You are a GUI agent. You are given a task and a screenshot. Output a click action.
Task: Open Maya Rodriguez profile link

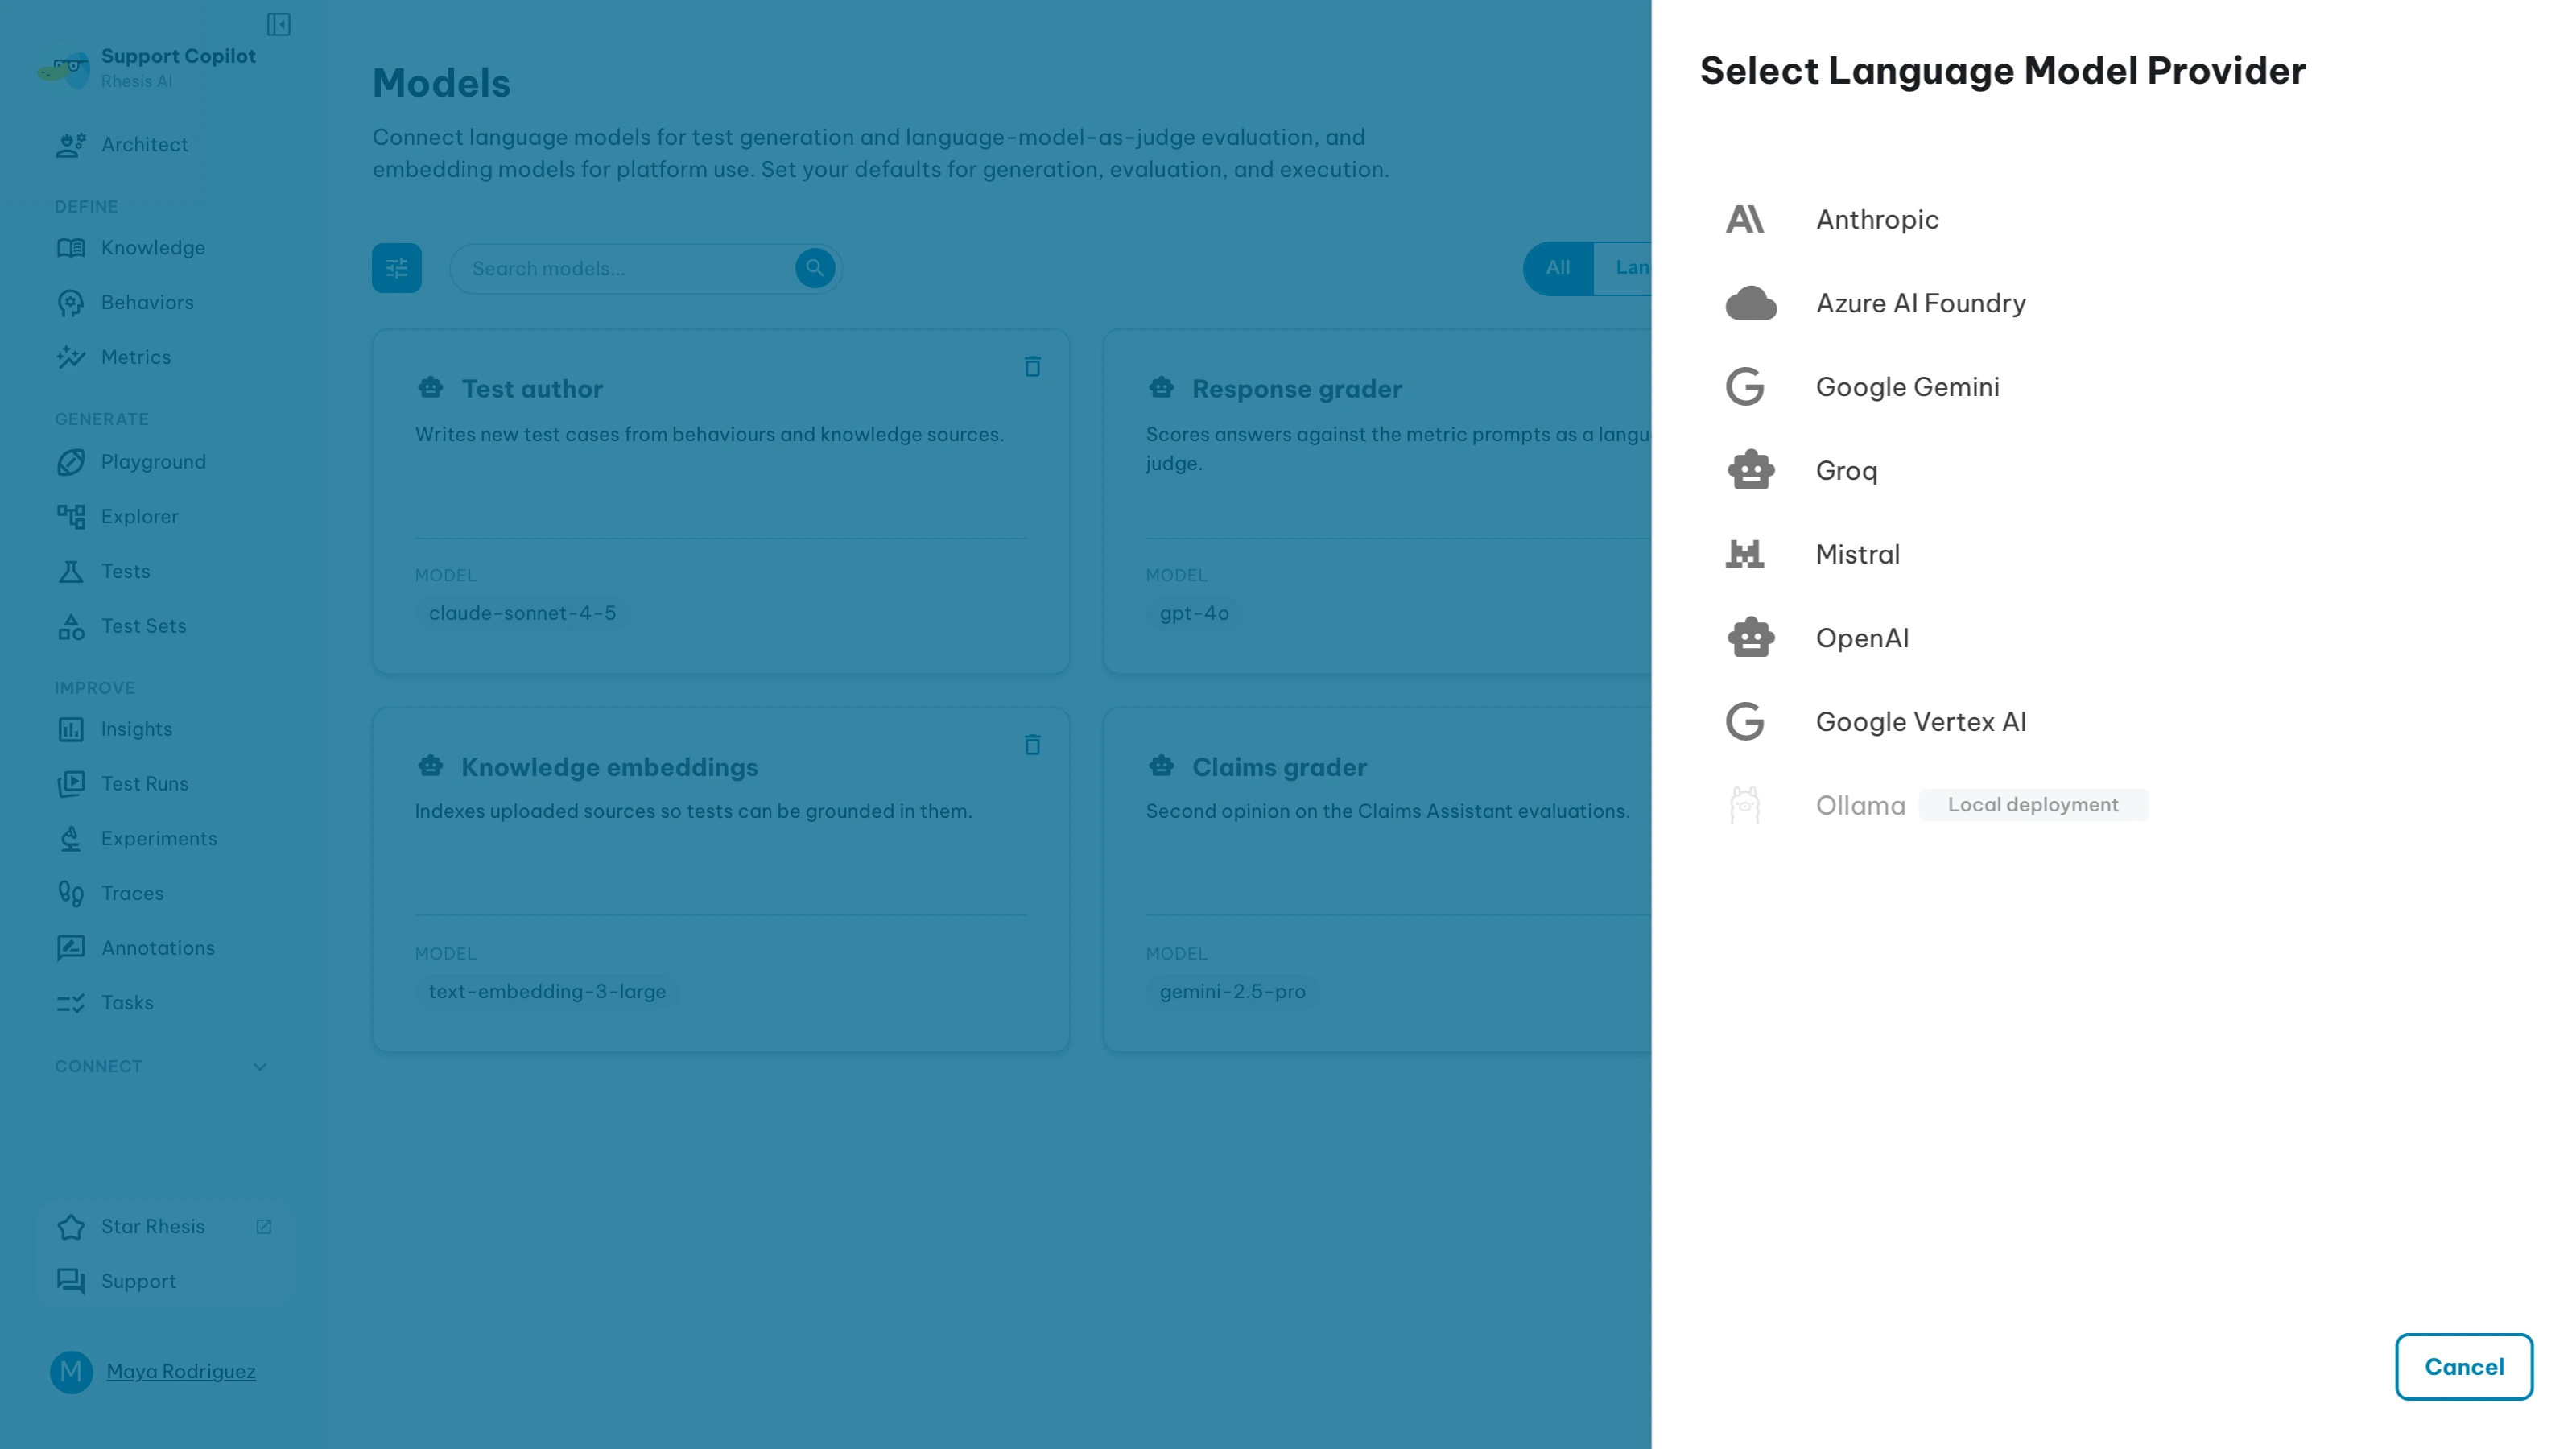(181, 1372)
